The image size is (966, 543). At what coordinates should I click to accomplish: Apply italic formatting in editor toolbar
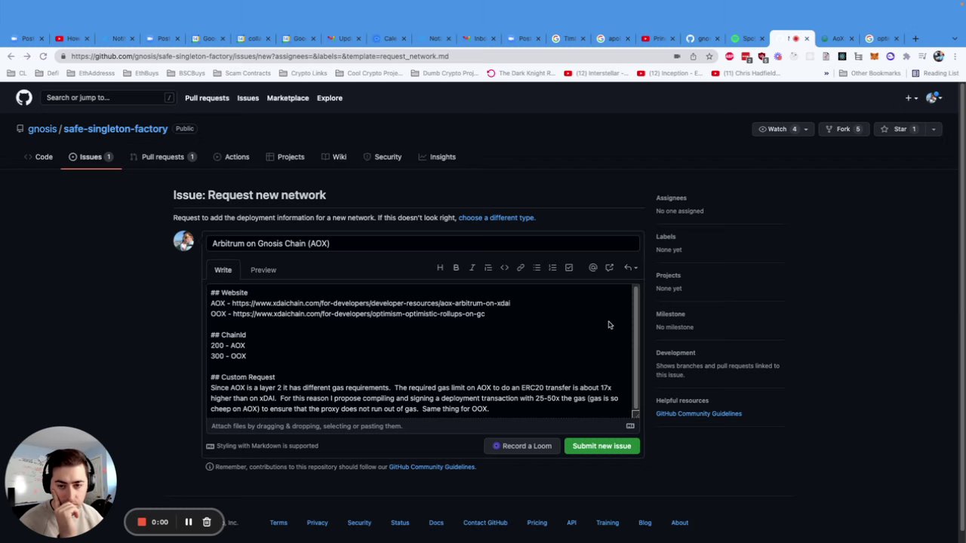coord(472,268)
